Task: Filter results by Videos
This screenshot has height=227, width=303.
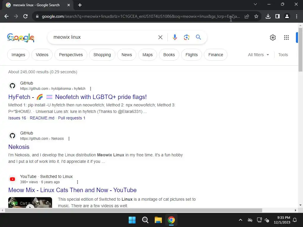Action: pos(42,55)
